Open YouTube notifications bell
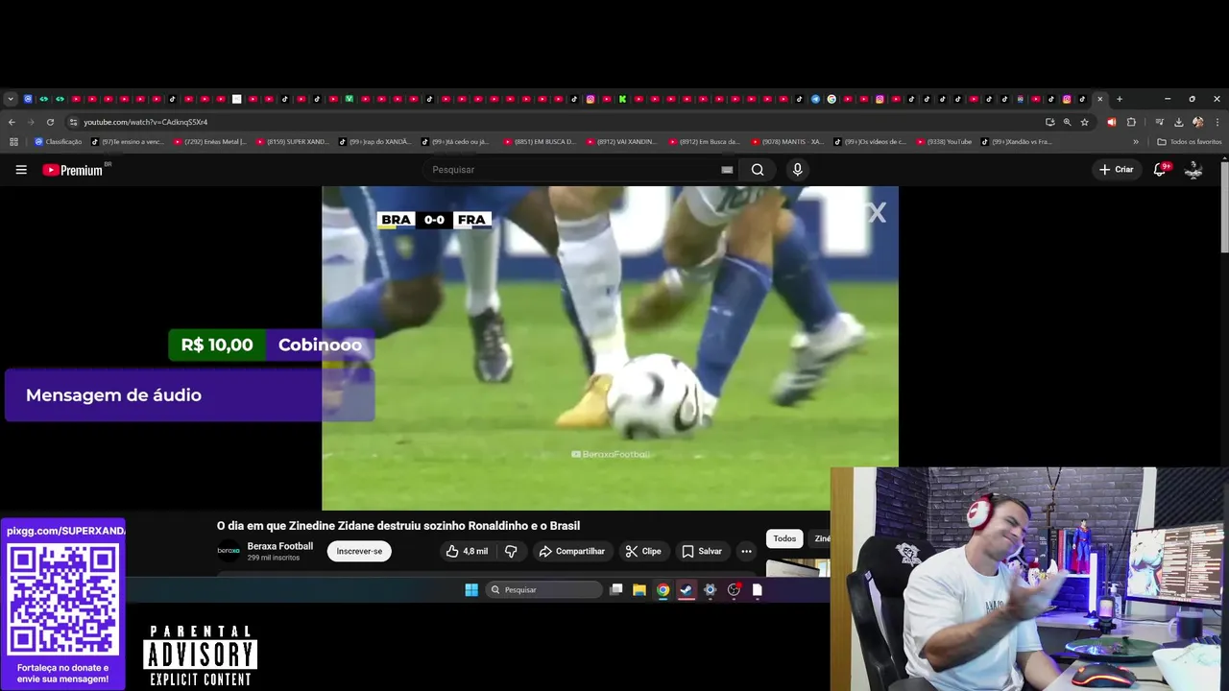The image size is (1229, 691). pos(1160,170)
